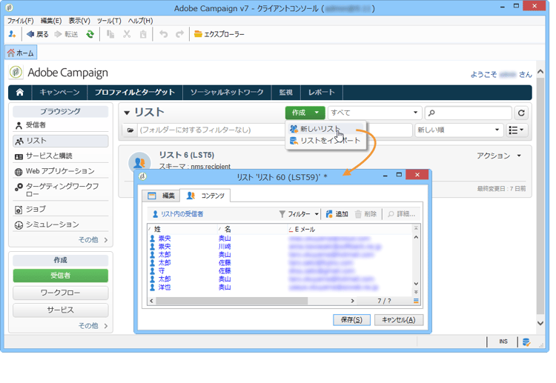Viewport: 556px width, 383px height.
Task: Sort by 名 column header
Action: (253, 229)
